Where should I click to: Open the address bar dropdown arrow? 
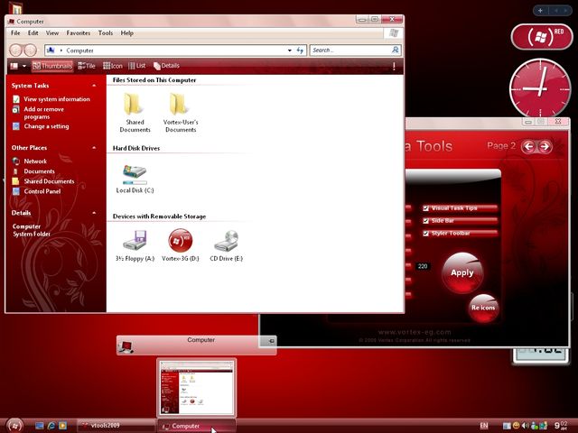point(288,51)
